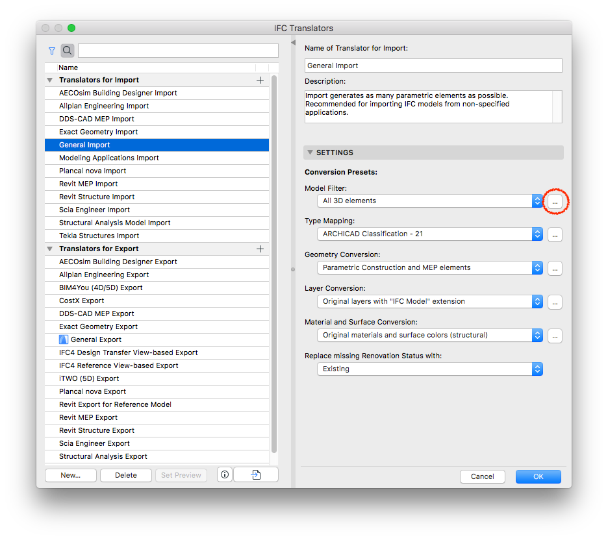Open Geometry Conversion preset options (...)
The height and width of the screenshot is (540, 608).
coord(555,268)
